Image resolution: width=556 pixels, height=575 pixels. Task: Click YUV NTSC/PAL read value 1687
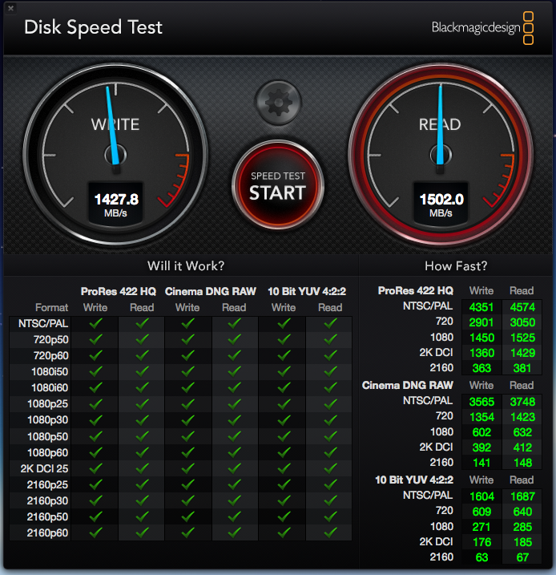pyautogui.click(x=522, y=496)
